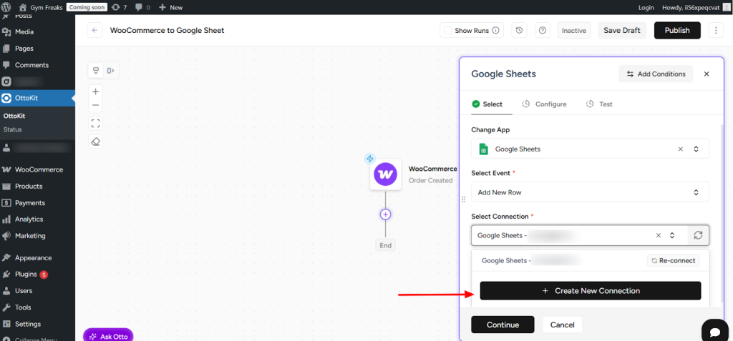Click the Create New Connection button
The image size is (733, 341).
click(x=590, y=291)
